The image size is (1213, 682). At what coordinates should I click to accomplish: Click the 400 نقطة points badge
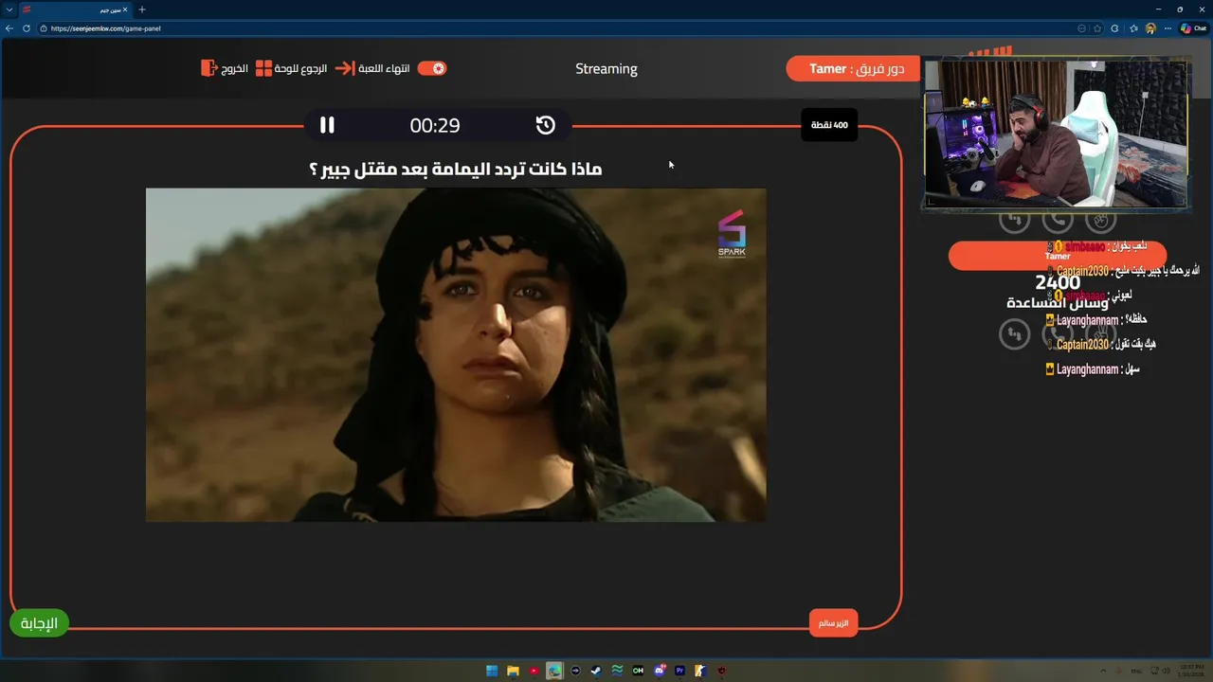pos(829,125)
